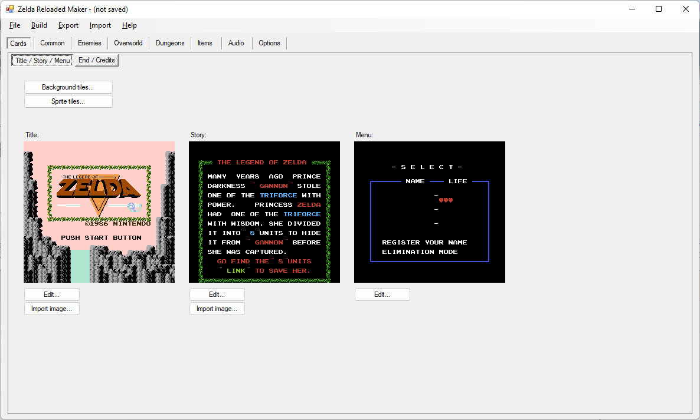Minimize the Zelda Reloaded Maker window
Screen dimensions: 700x420
(632, 9)
